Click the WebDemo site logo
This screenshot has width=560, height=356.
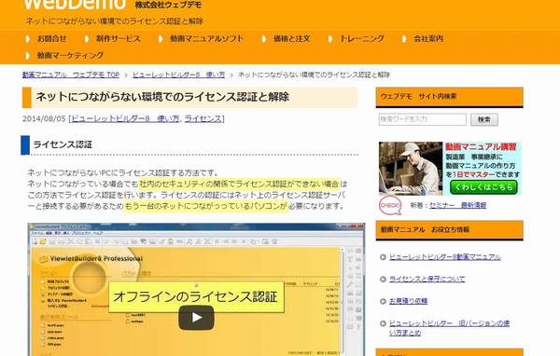click(75, 5)
